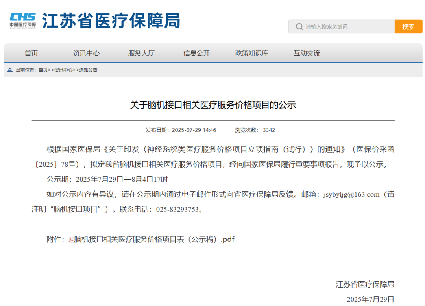This screenshot has width=425, height=306.
Task: Open the 通知公告 breadcrumb link
Action: click(x=89, y=70)
